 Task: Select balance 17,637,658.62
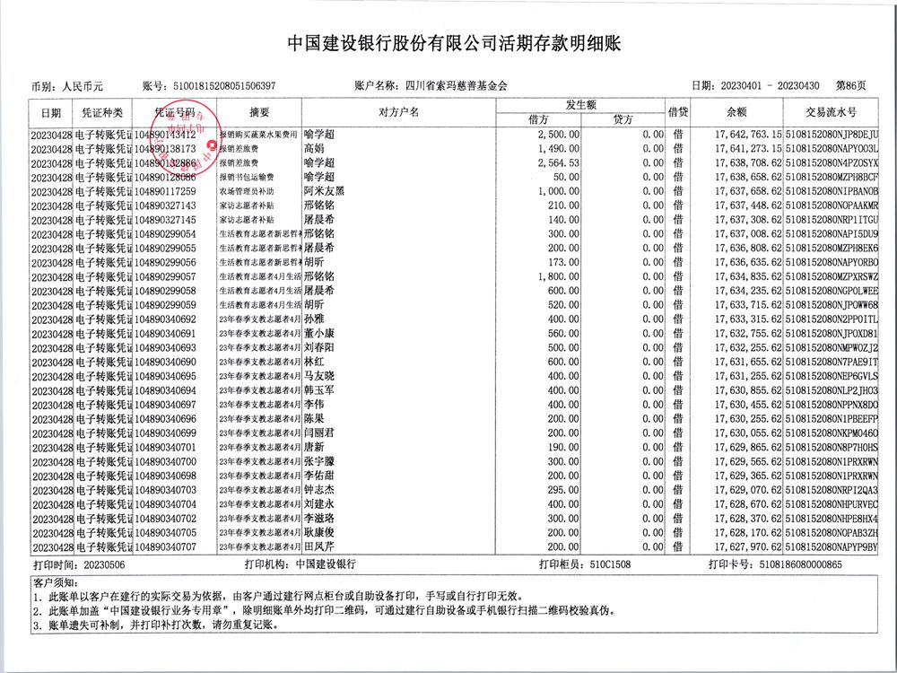pos(748,191)
